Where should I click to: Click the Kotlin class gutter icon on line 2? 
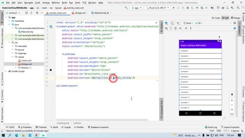[51, 26]
